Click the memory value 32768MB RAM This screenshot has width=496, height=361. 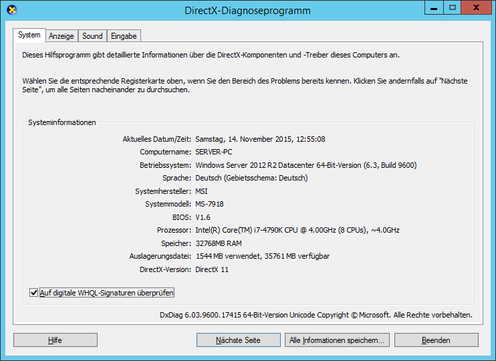point(219,243)
